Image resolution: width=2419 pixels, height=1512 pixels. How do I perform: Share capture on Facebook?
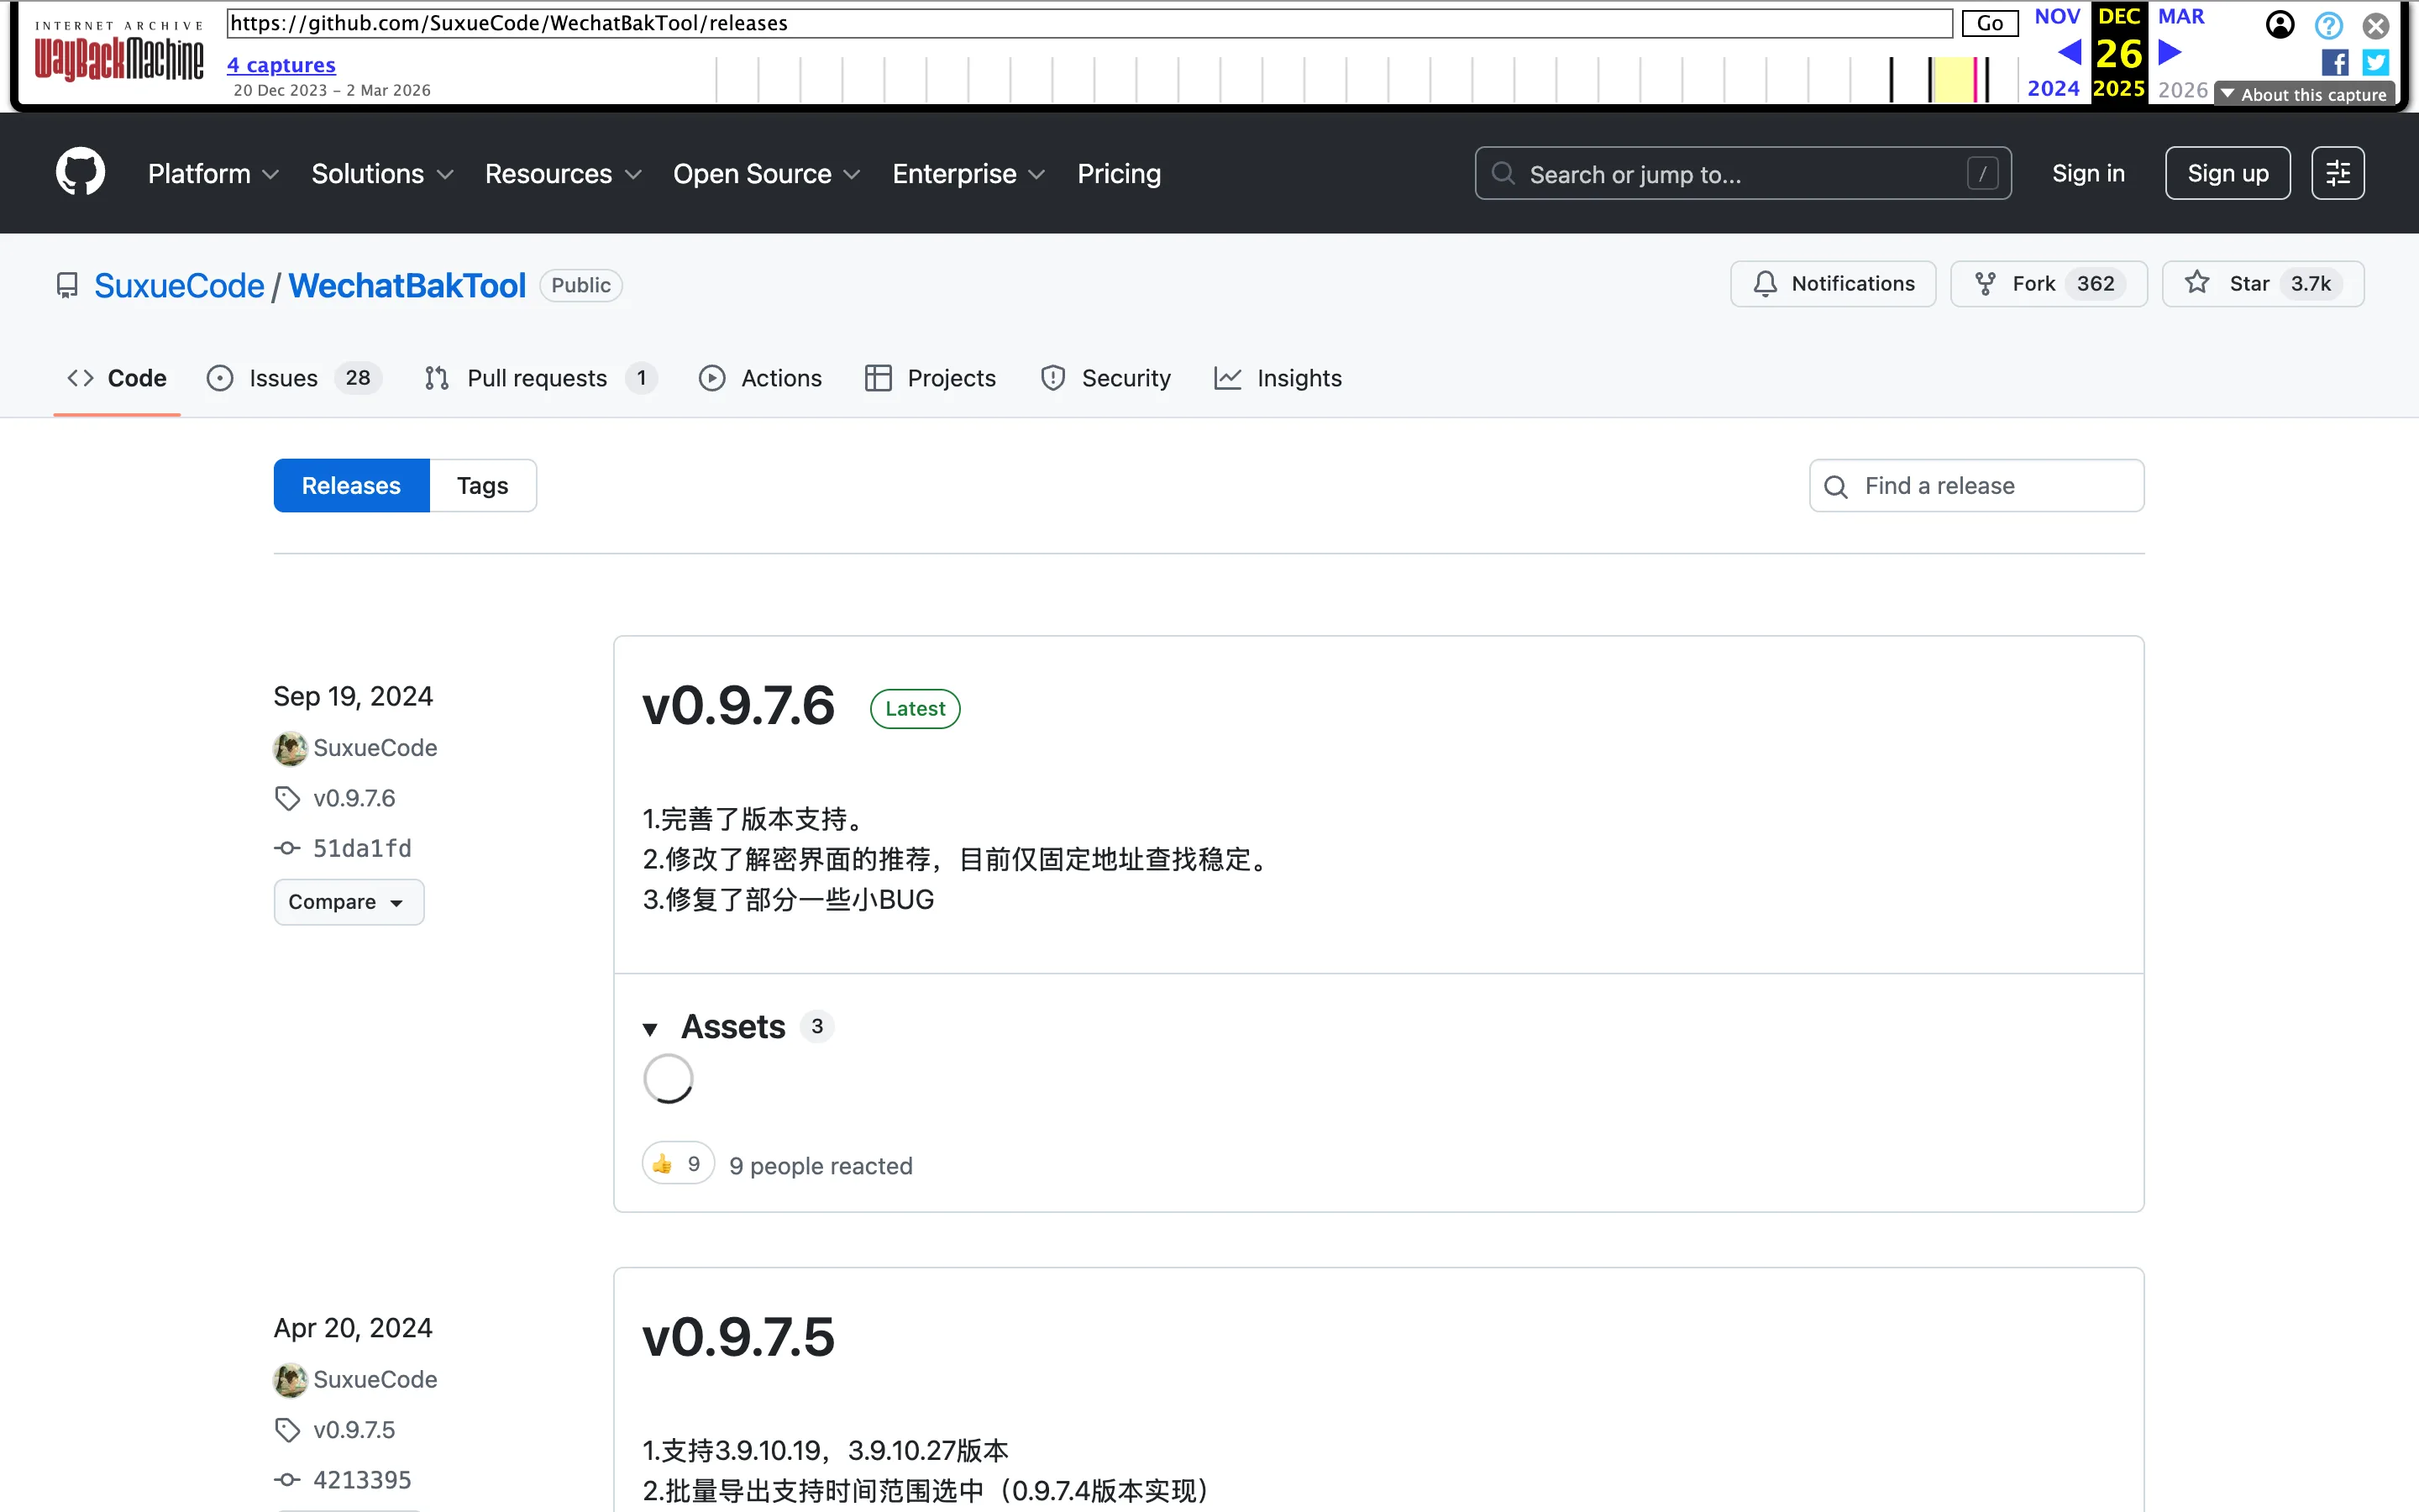(2335, 63)
